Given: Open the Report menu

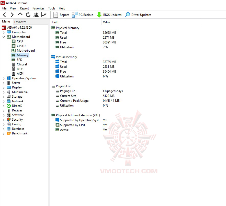Looking at the screenshot, I should 24,8.
